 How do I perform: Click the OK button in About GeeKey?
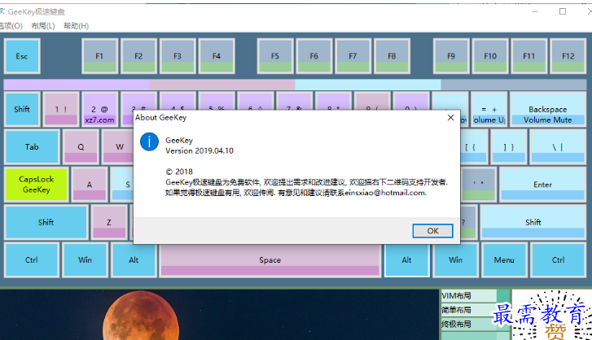point(432,231)
